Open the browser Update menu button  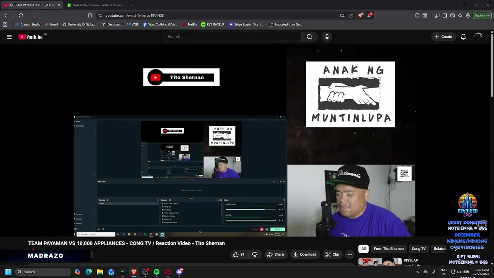[x=482, y=15]
